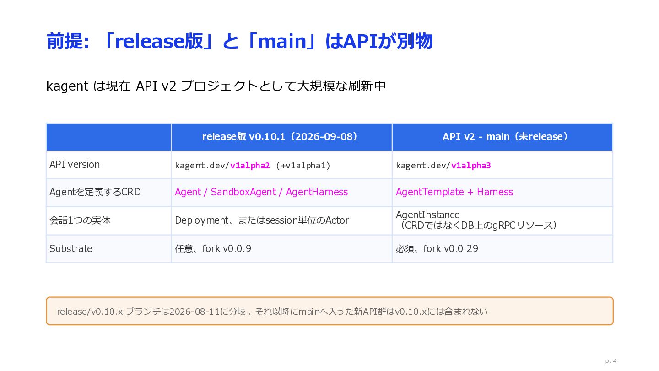Screen dimensions: 659x371
Task: Select the Substrate row label
Action: tap(71, 248)
